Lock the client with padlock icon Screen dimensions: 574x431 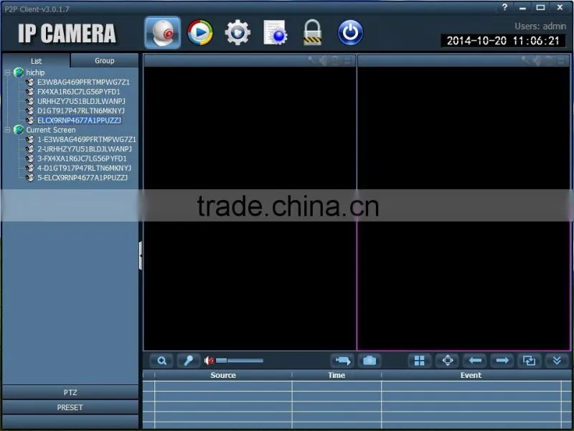(x=313, y=32)
